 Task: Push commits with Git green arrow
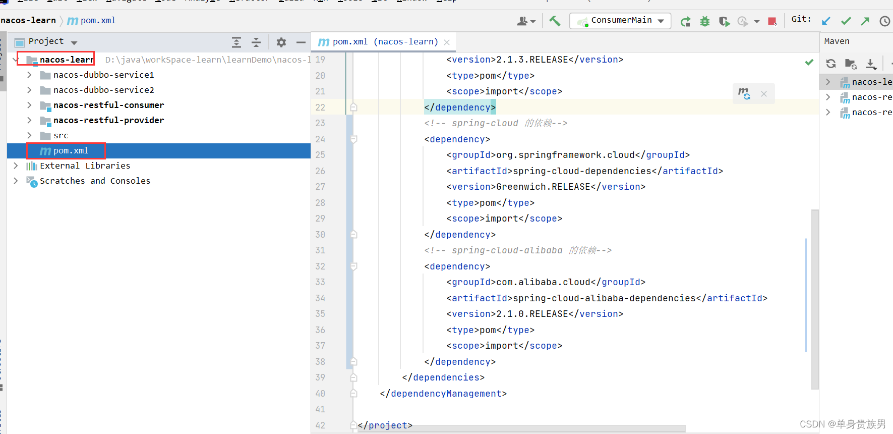tap(865, 21)
